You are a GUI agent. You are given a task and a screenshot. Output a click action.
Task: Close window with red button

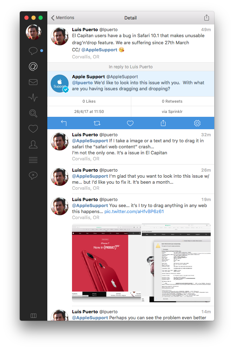tap(26, 18)
